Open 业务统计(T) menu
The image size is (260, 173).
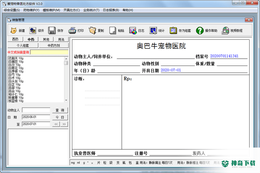(x=91, y=10)
